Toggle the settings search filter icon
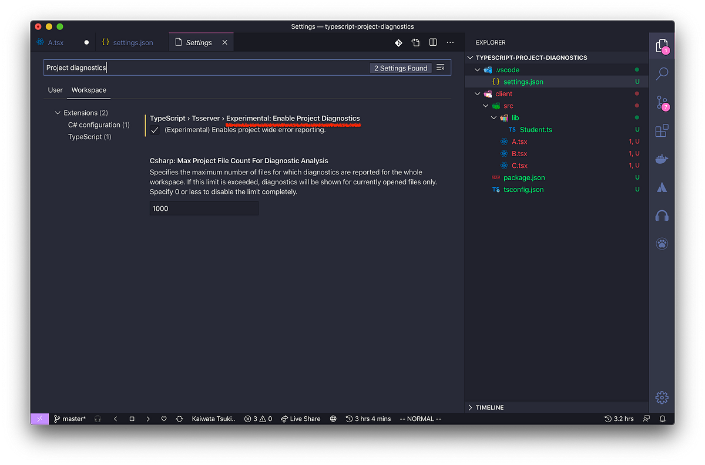The height and width of the screenshot is (465, 705). click(x=441, y=67)
